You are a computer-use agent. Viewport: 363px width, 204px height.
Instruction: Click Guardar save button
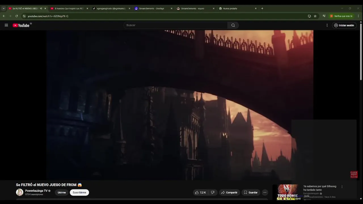point(251,192)
